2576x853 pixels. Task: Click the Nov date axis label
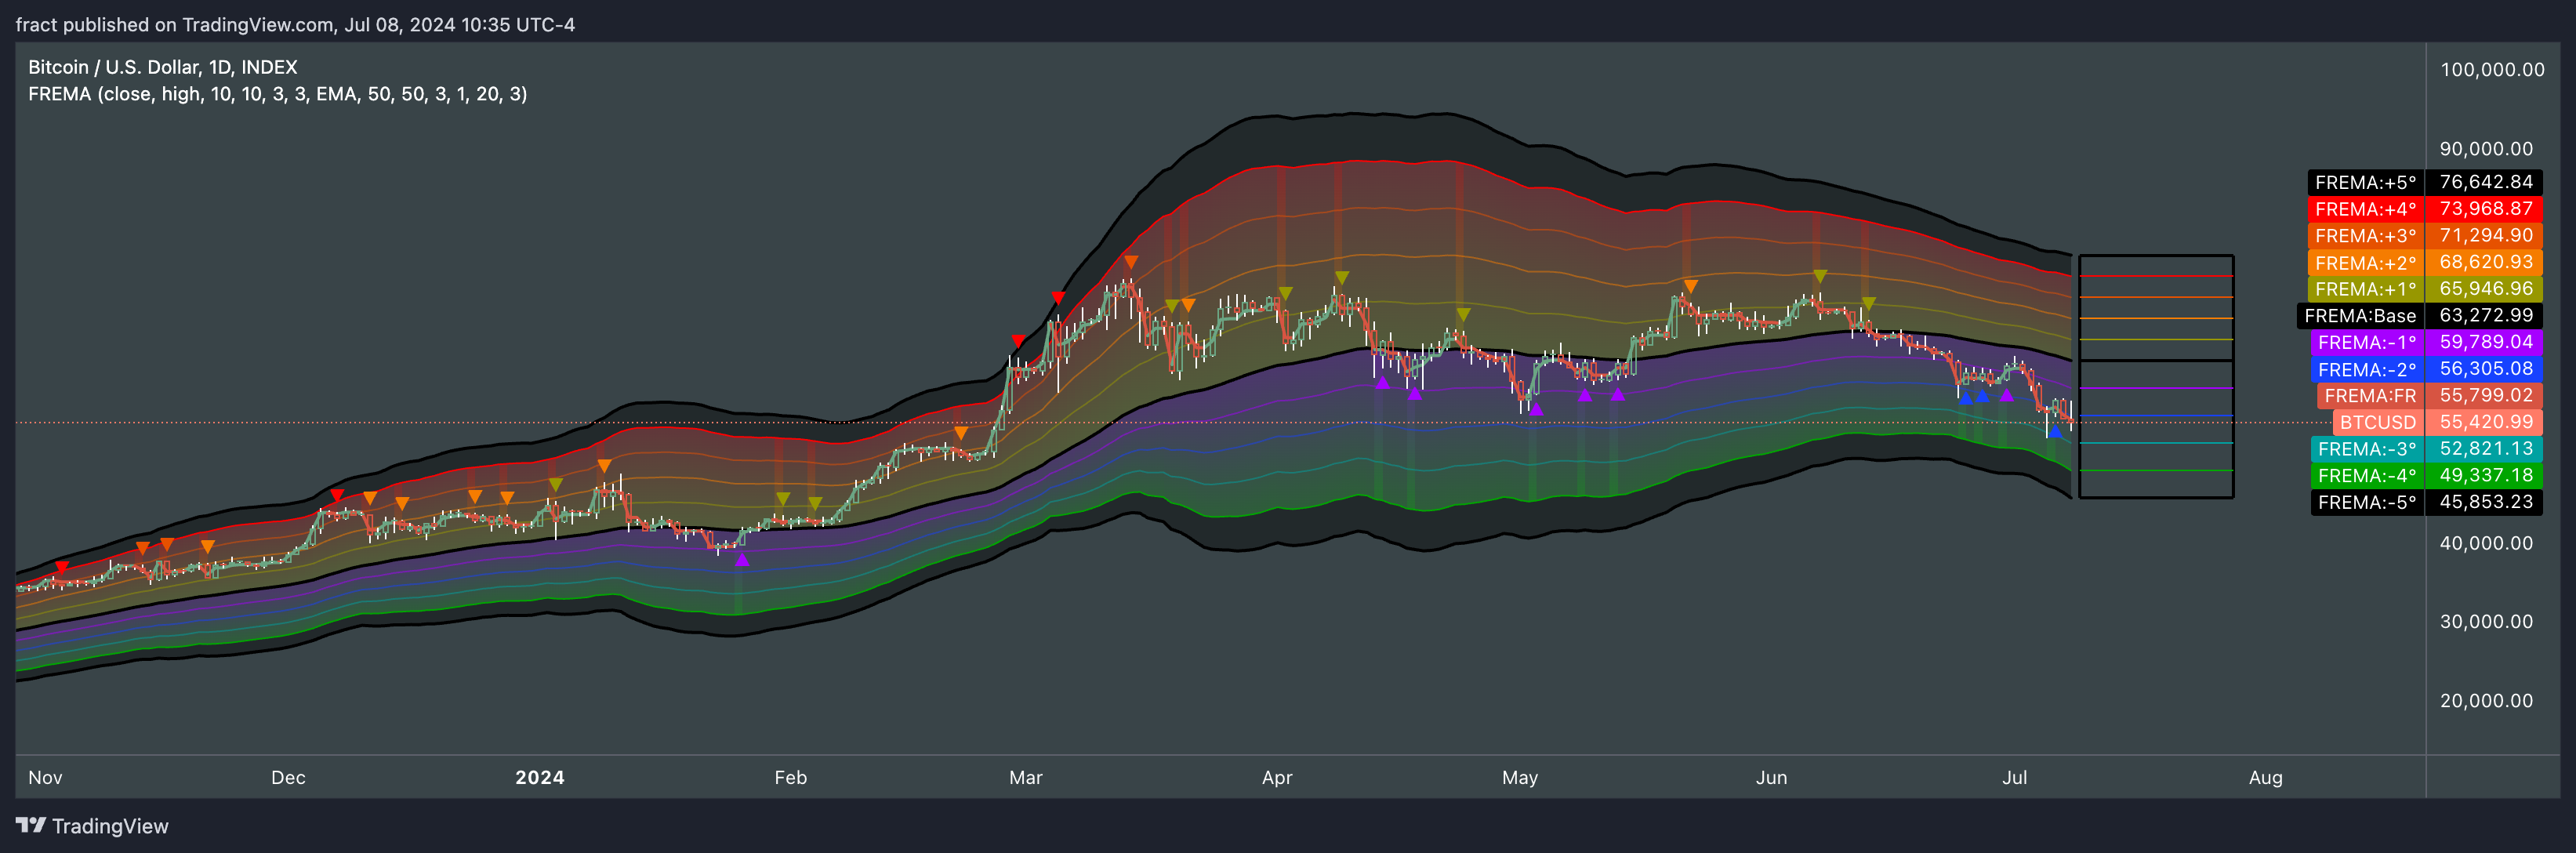pos(45,778)
